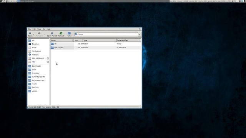
Task: Select the 198 GB Filesystem volume
Action: click(37, 58)
